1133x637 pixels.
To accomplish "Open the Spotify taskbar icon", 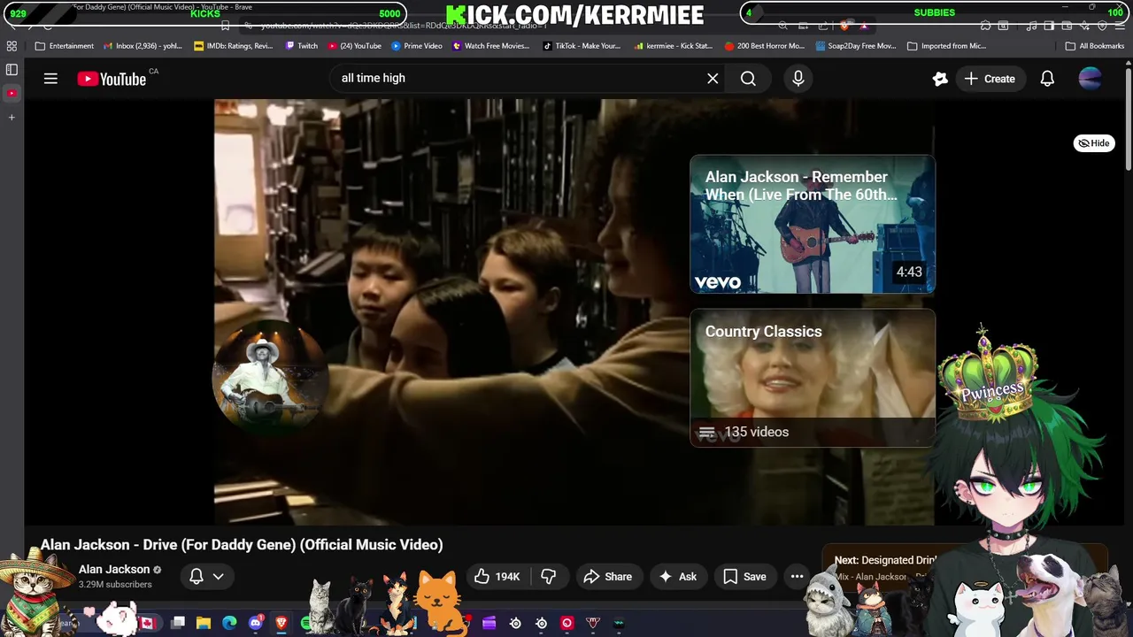I will coord(307,623).
